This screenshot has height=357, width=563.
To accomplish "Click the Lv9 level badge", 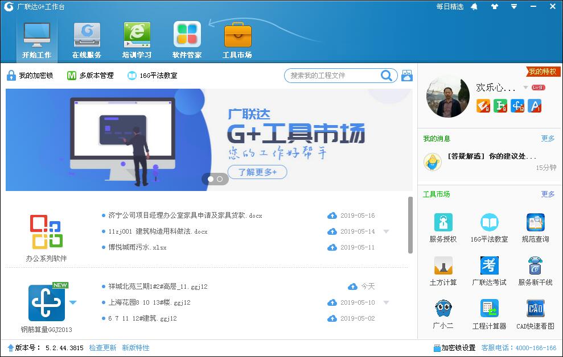I will 539,88.
